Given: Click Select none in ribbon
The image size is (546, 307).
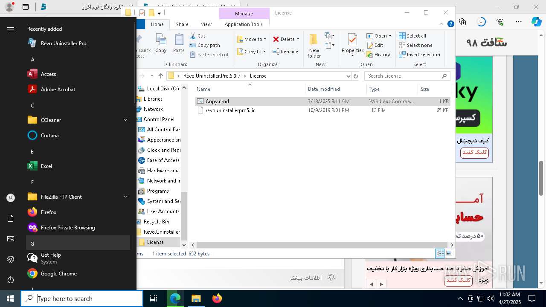Looking at the screenshot, I should (x=415, y=45).
